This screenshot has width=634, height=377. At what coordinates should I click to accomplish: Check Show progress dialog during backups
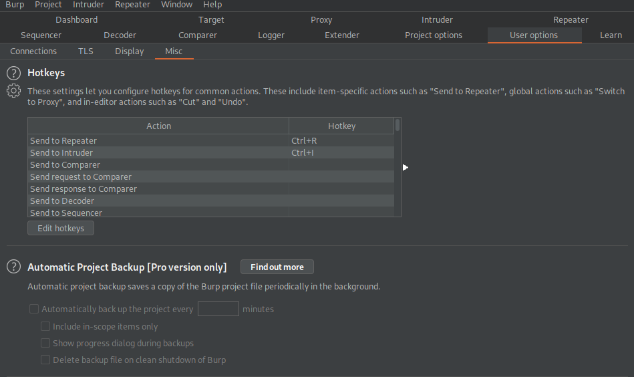(45, 344)
